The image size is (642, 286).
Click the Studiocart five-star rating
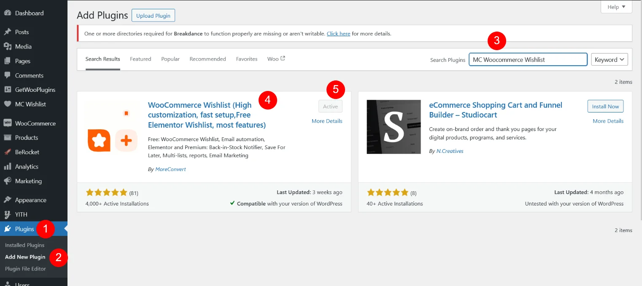[x=388, y=192]
